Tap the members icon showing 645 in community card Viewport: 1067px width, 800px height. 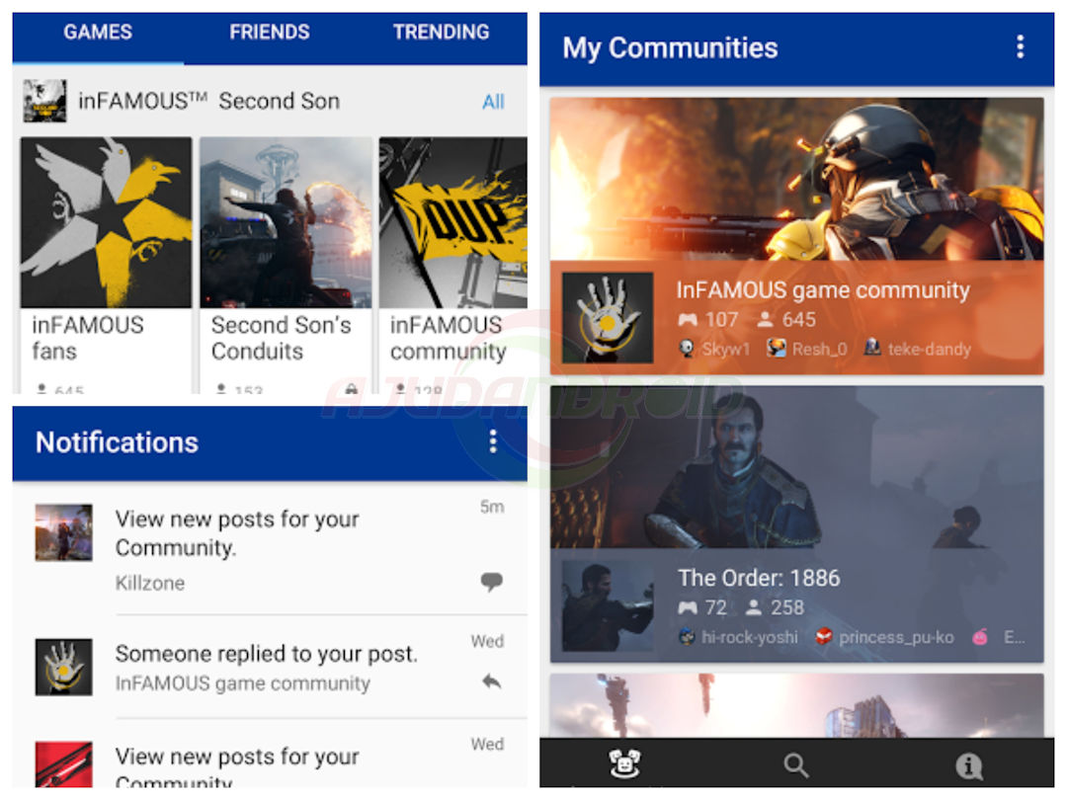[x=766, y=319]
